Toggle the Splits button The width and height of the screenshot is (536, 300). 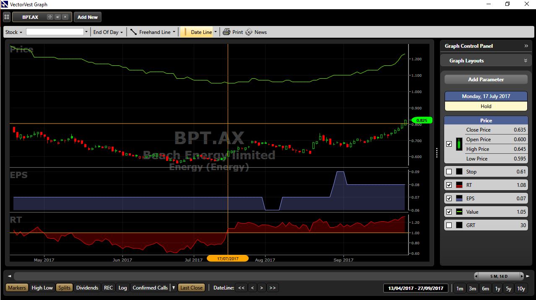pyautogui.click(x=65, y=288)
